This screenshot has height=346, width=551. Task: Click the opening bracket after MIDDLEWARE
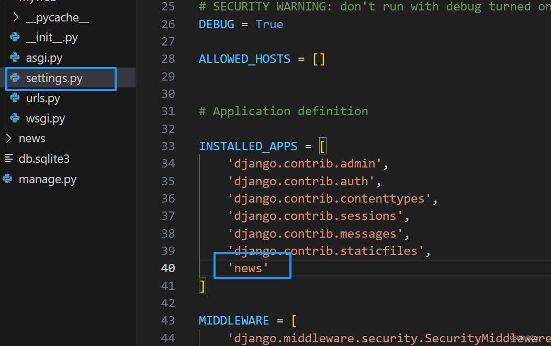pyautogui.click(x=294, y=321)
